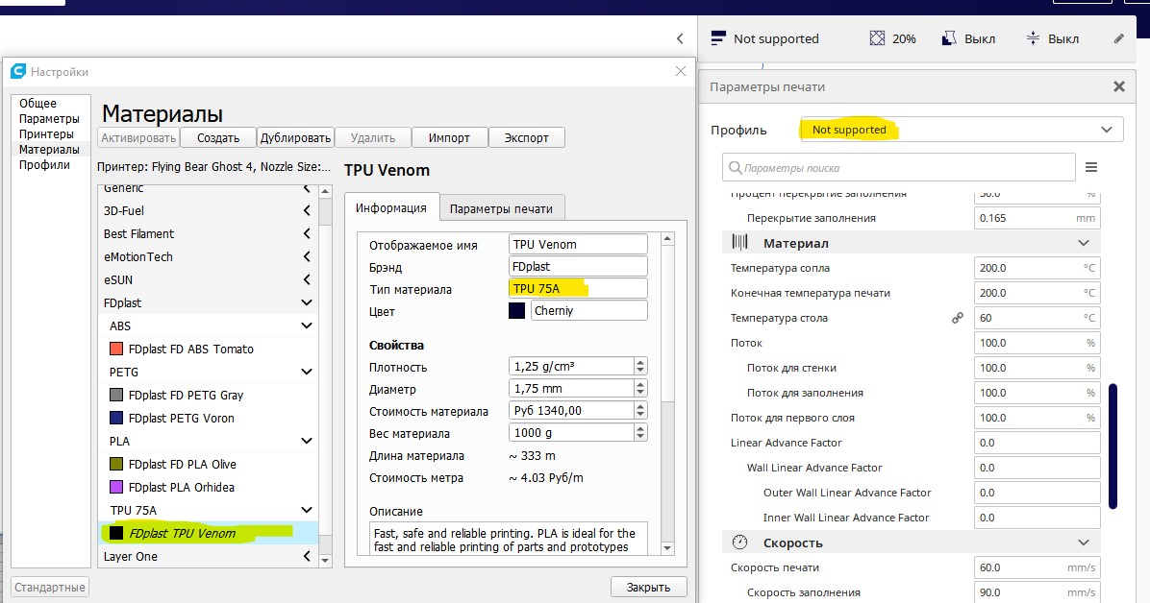Click the adhesion icon showing Выкл
Screen dimensions: 1150x603
pos(1033,38)
